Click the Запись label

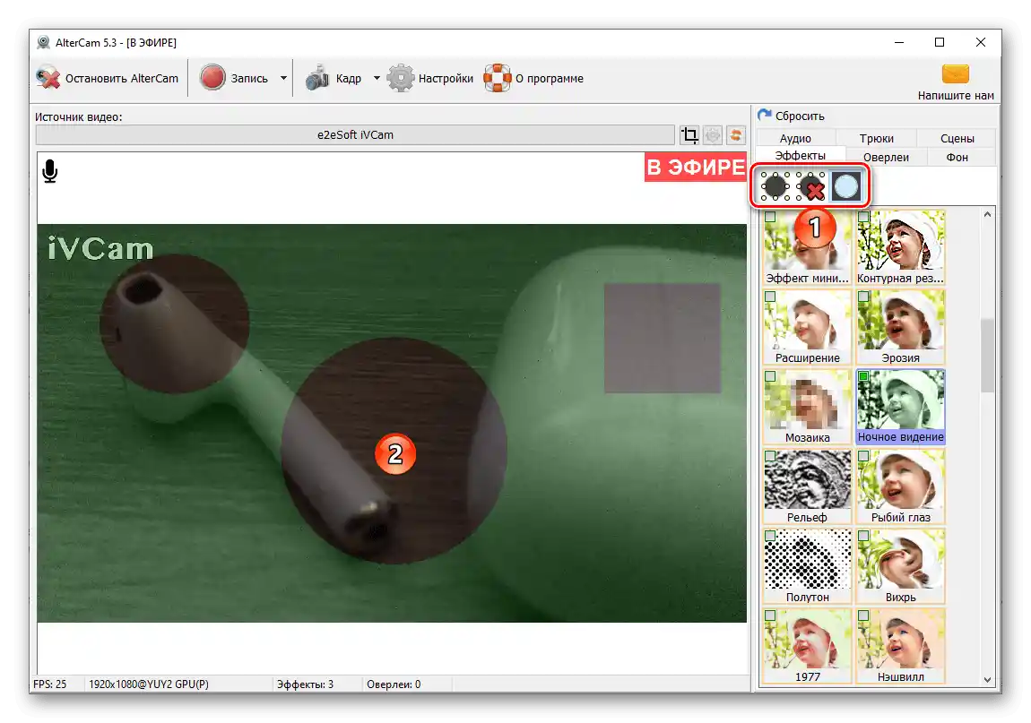249,78
